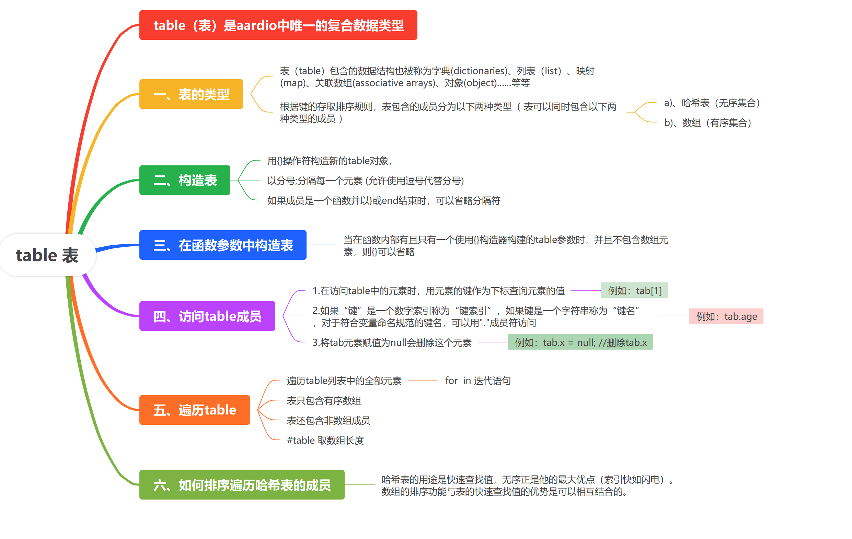
Task: Select the central 'table 表' root node
Action: click(47, 255)
